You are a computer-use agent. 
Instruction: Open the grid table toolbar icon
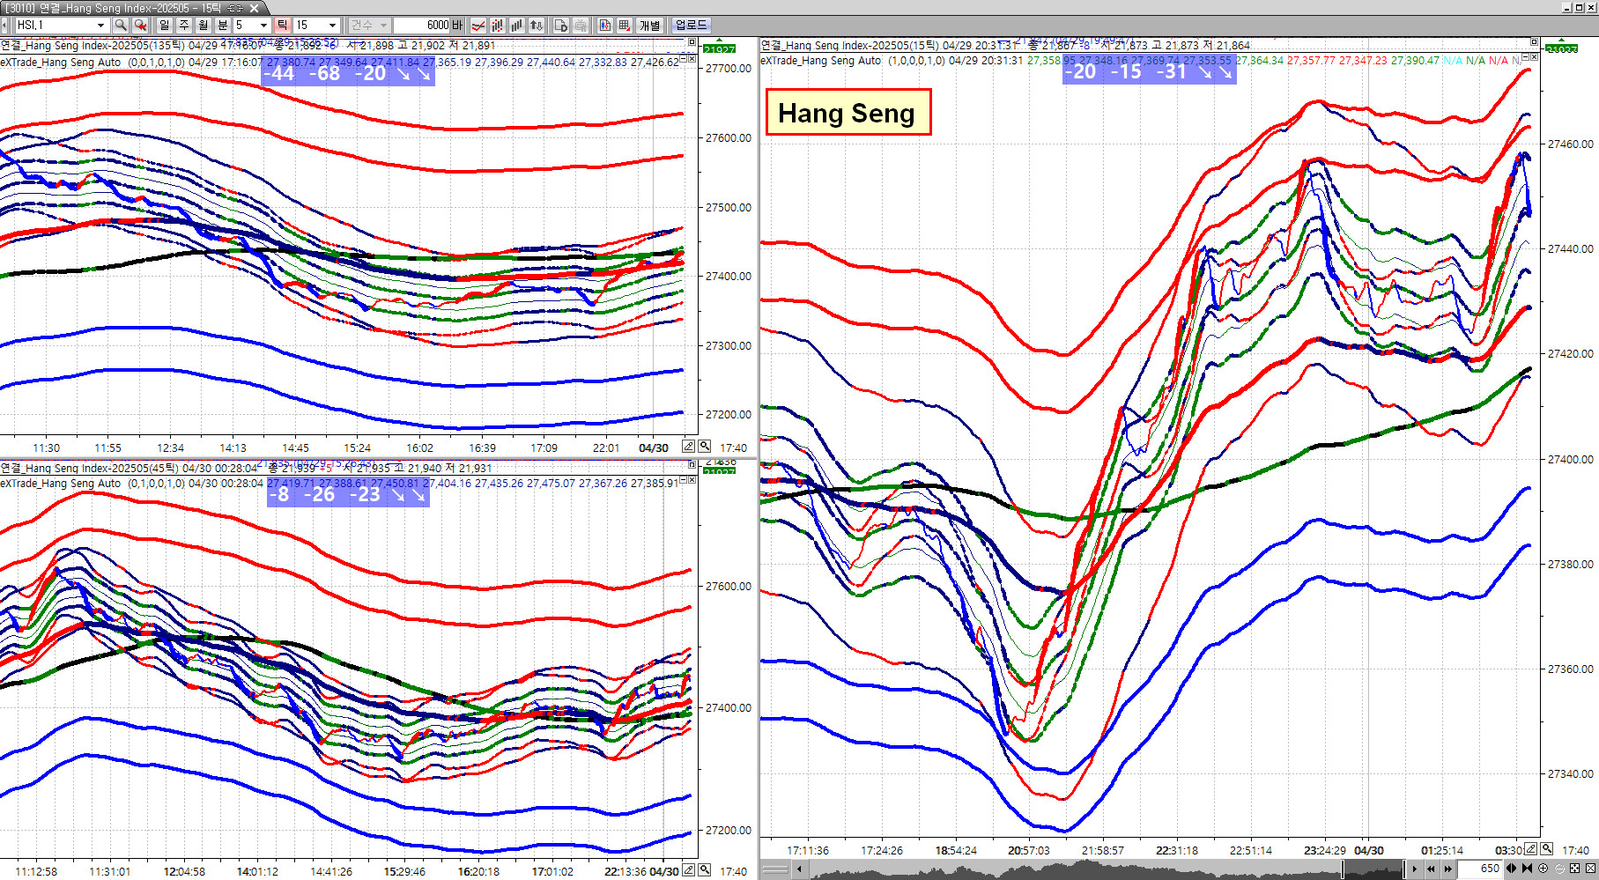point(625,26)
